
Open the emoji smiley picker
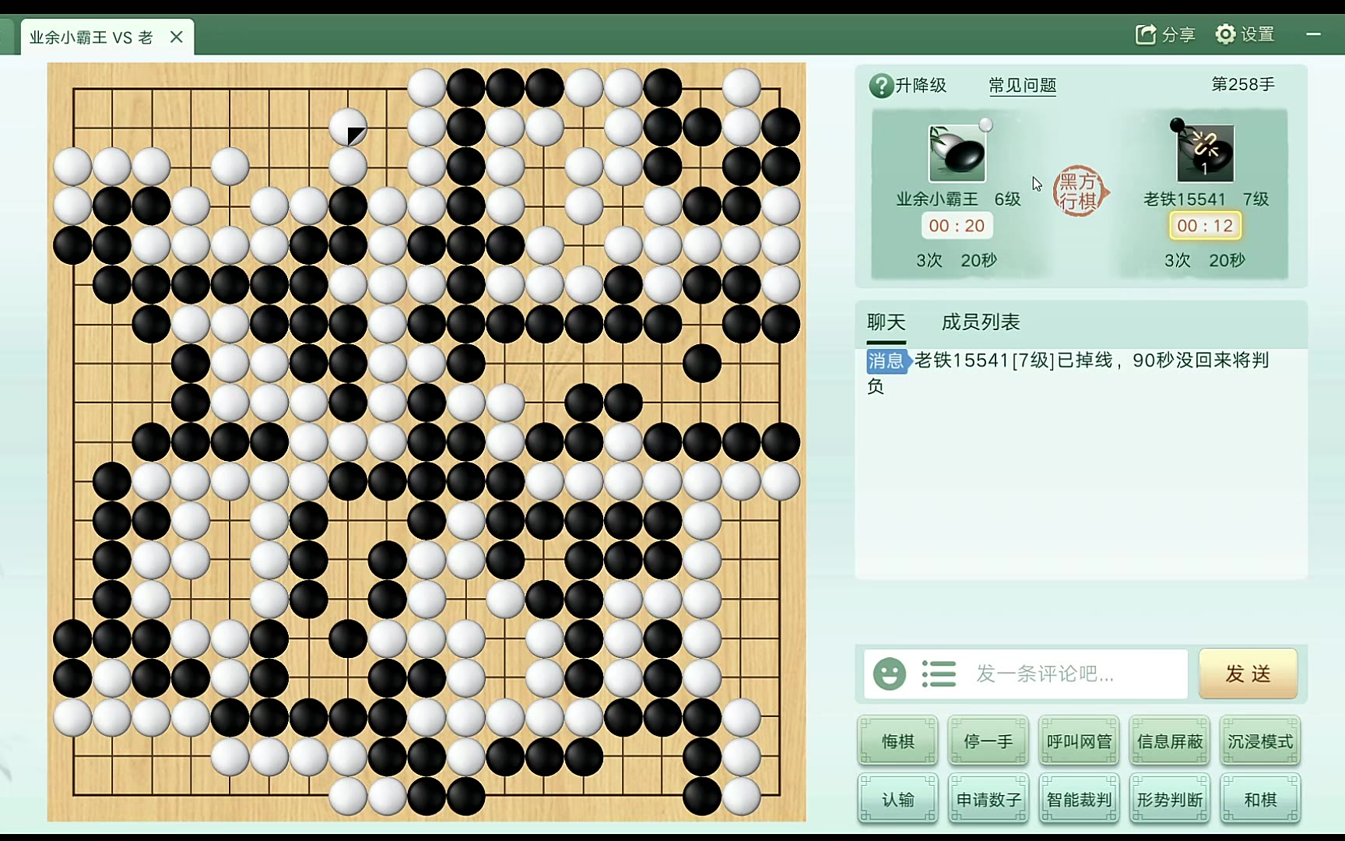point(889,674)
